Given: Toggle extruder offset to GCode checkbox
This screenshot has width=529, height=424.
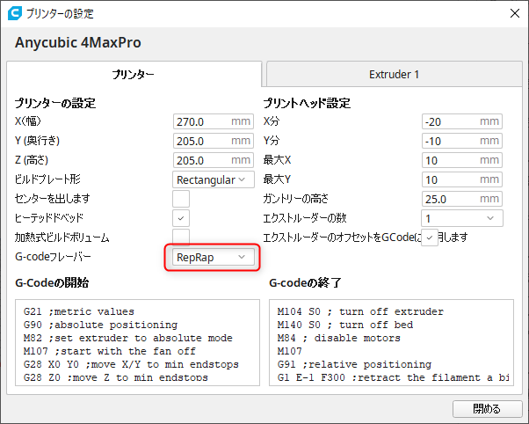Looking at the screenshot, I should (x=430, y=238).
